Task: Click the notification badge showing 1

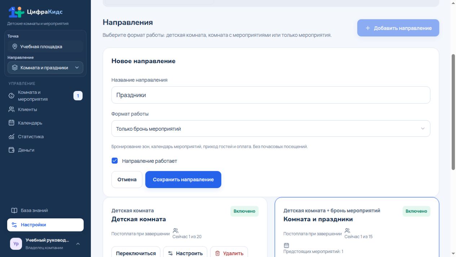Action: [x=78, y=96]
